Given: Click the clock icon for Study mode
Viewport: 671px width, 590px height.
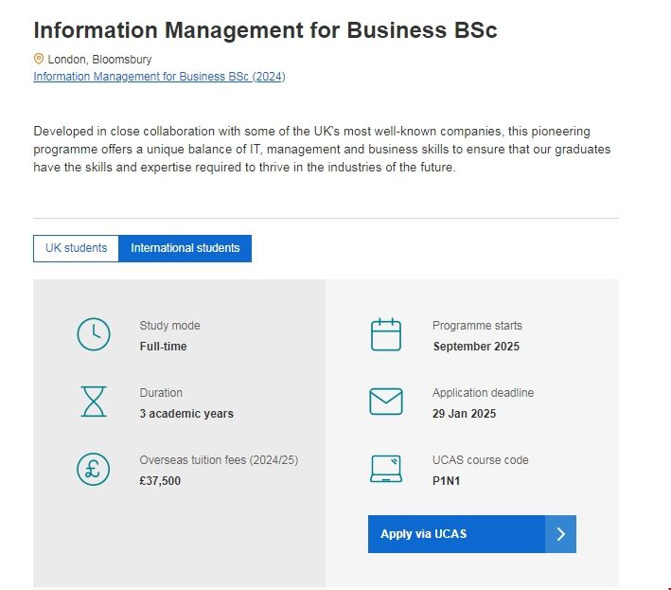Looking at the screenshot, I should pyautogui.click(x=93, y=335).
